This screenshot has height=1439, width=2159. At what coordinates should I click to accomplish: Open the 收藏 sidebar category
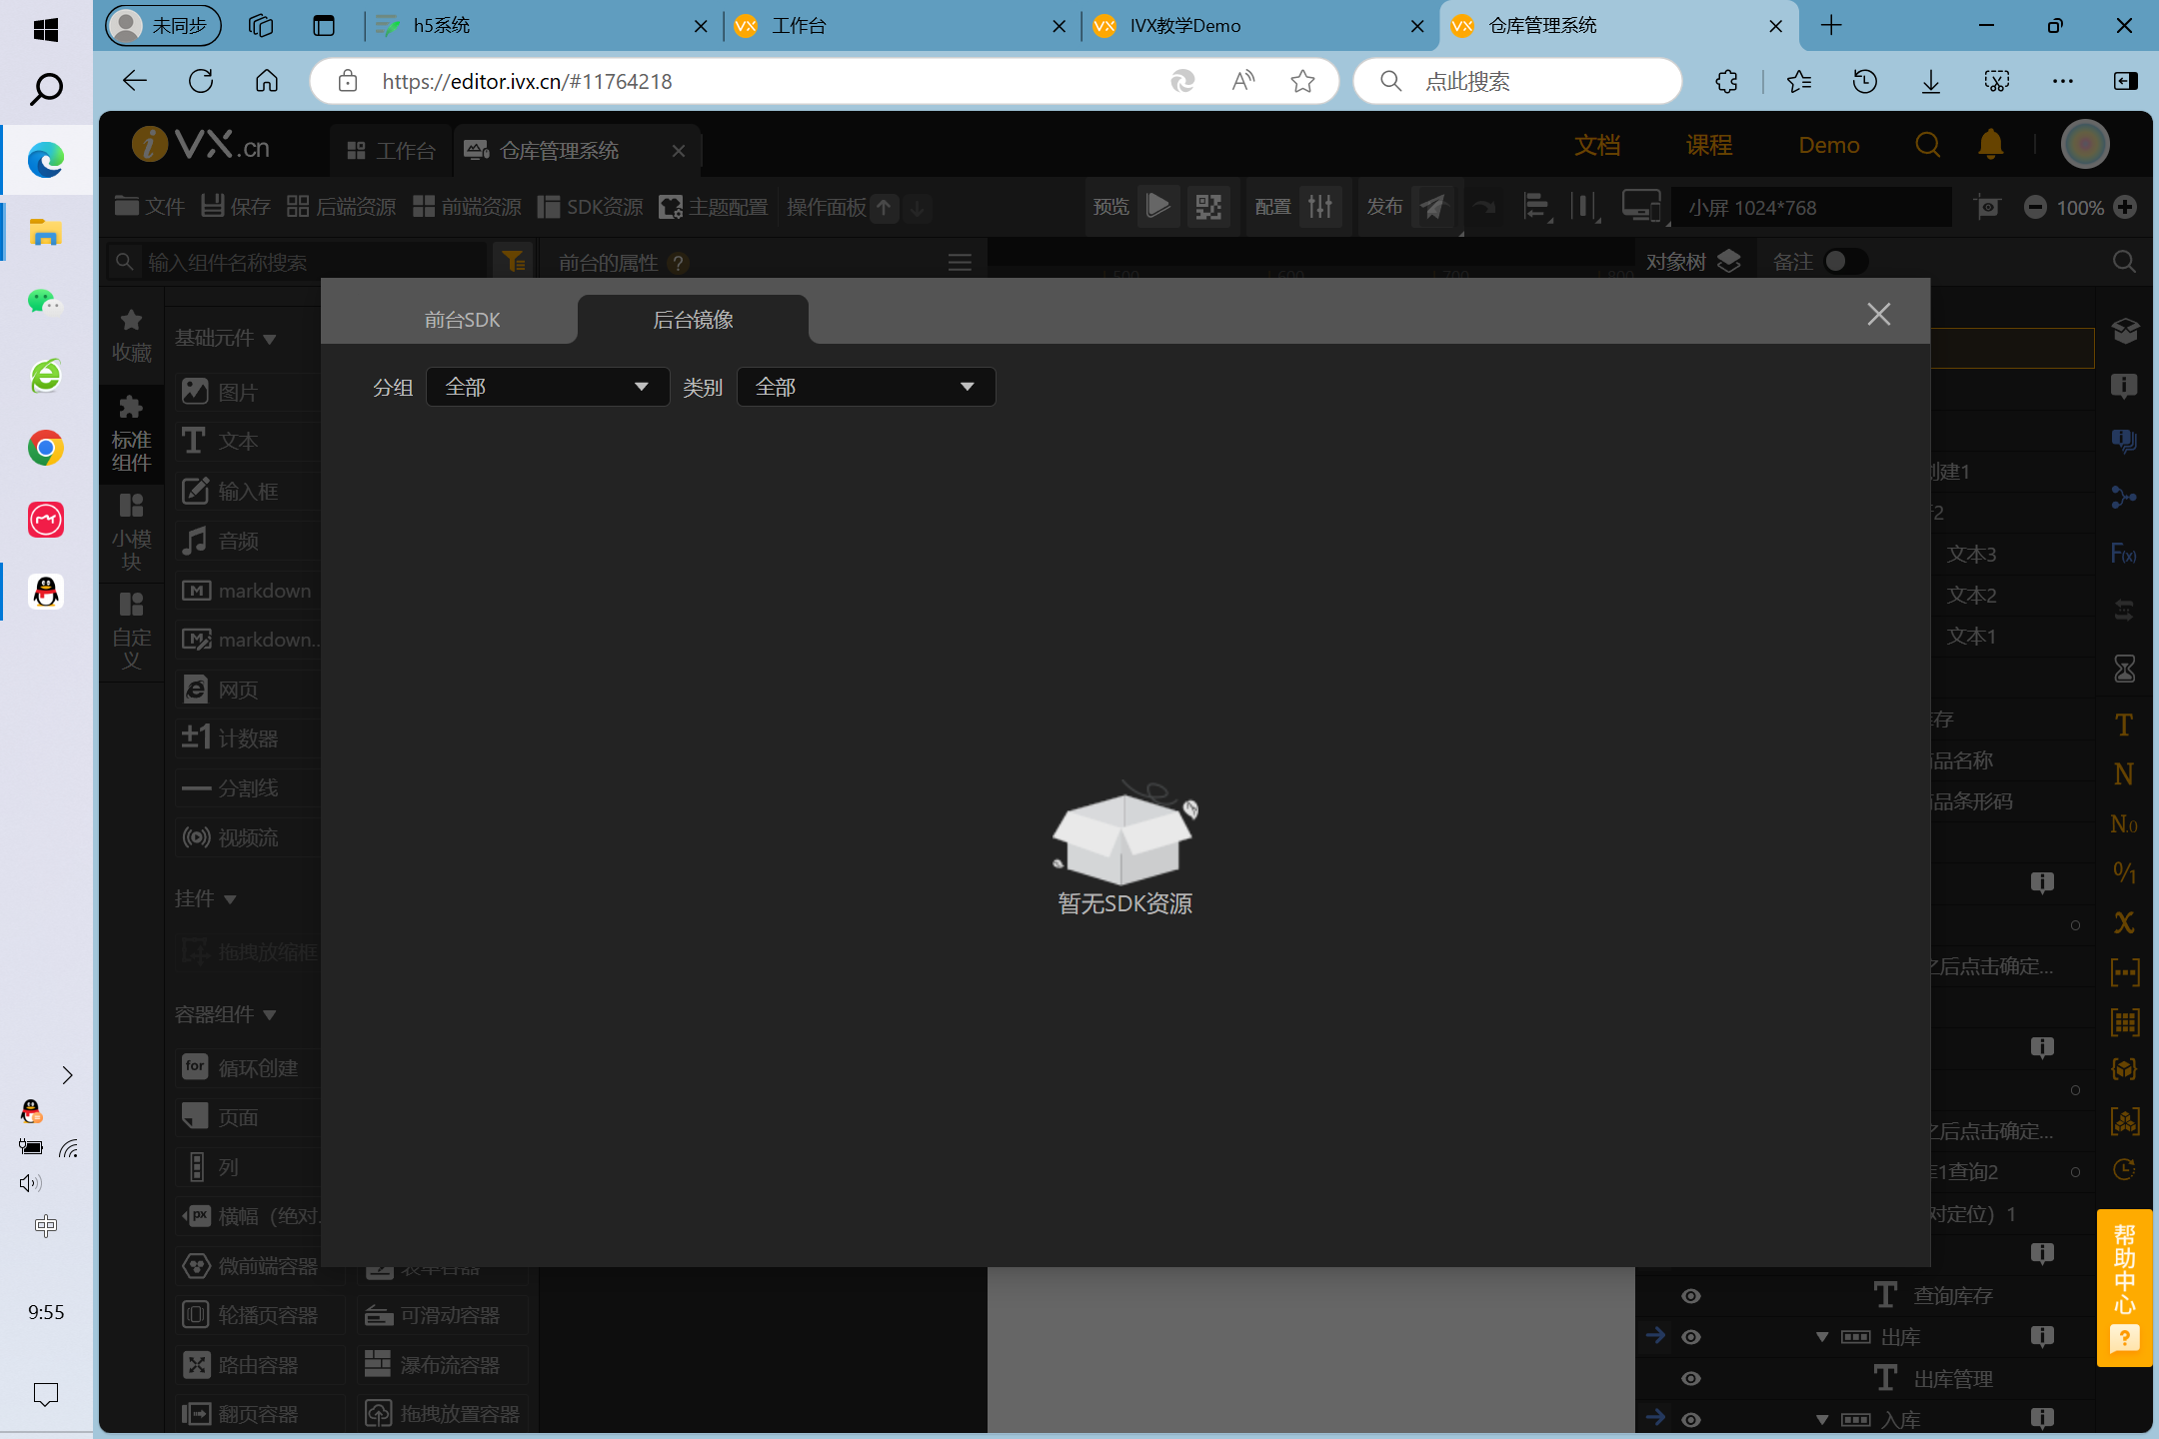[x=131, y=336]
